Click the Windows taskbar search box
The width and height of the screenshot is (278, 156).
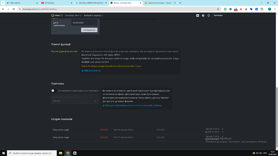click(x=32, y=153)
